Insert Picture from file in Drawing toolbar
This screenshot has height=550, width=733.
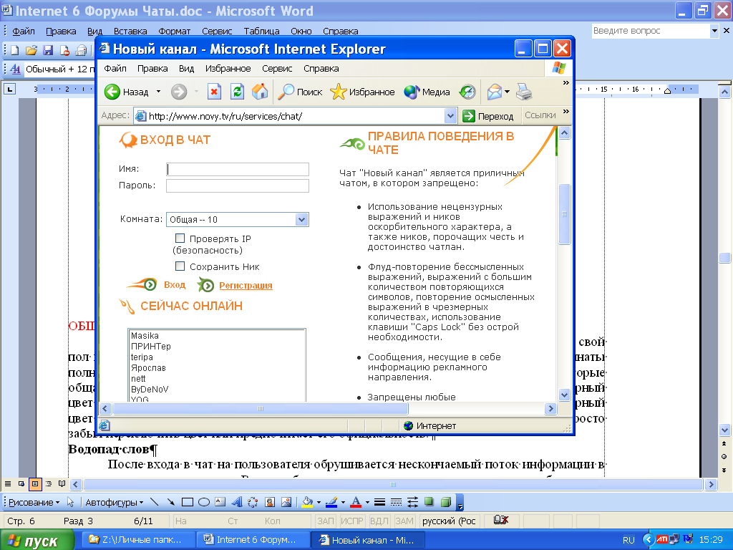coord(286,502)
